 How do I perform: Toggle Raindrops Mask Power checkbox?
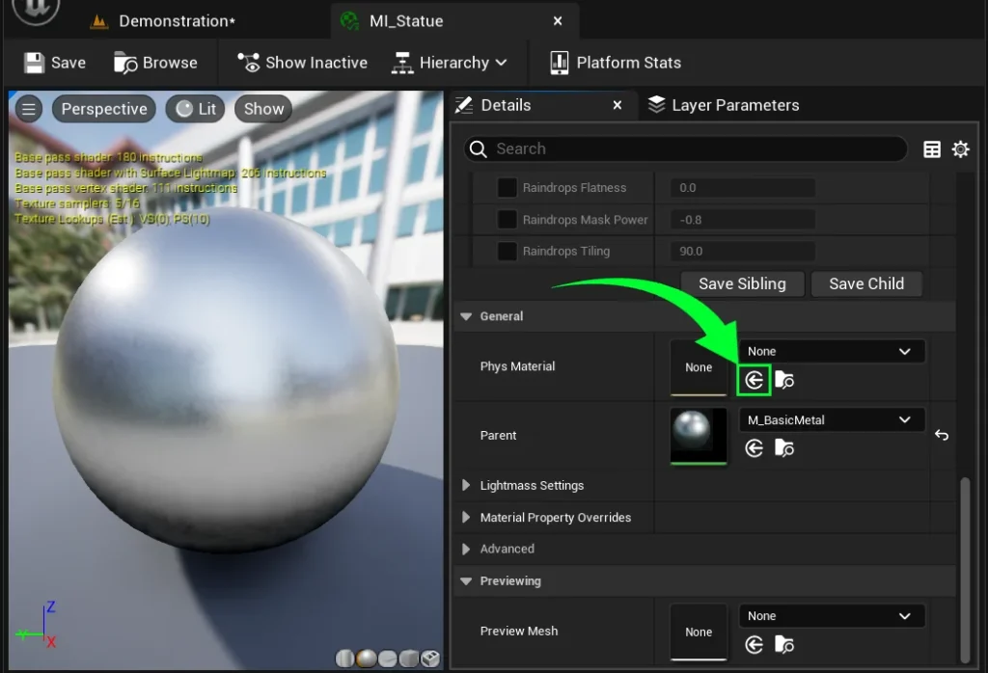coord(507,220)
